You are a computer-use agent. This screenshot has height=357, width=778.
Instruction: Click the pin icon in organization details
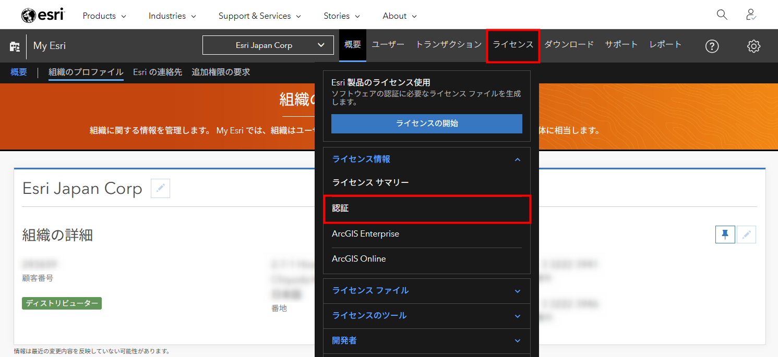[725, 235]
